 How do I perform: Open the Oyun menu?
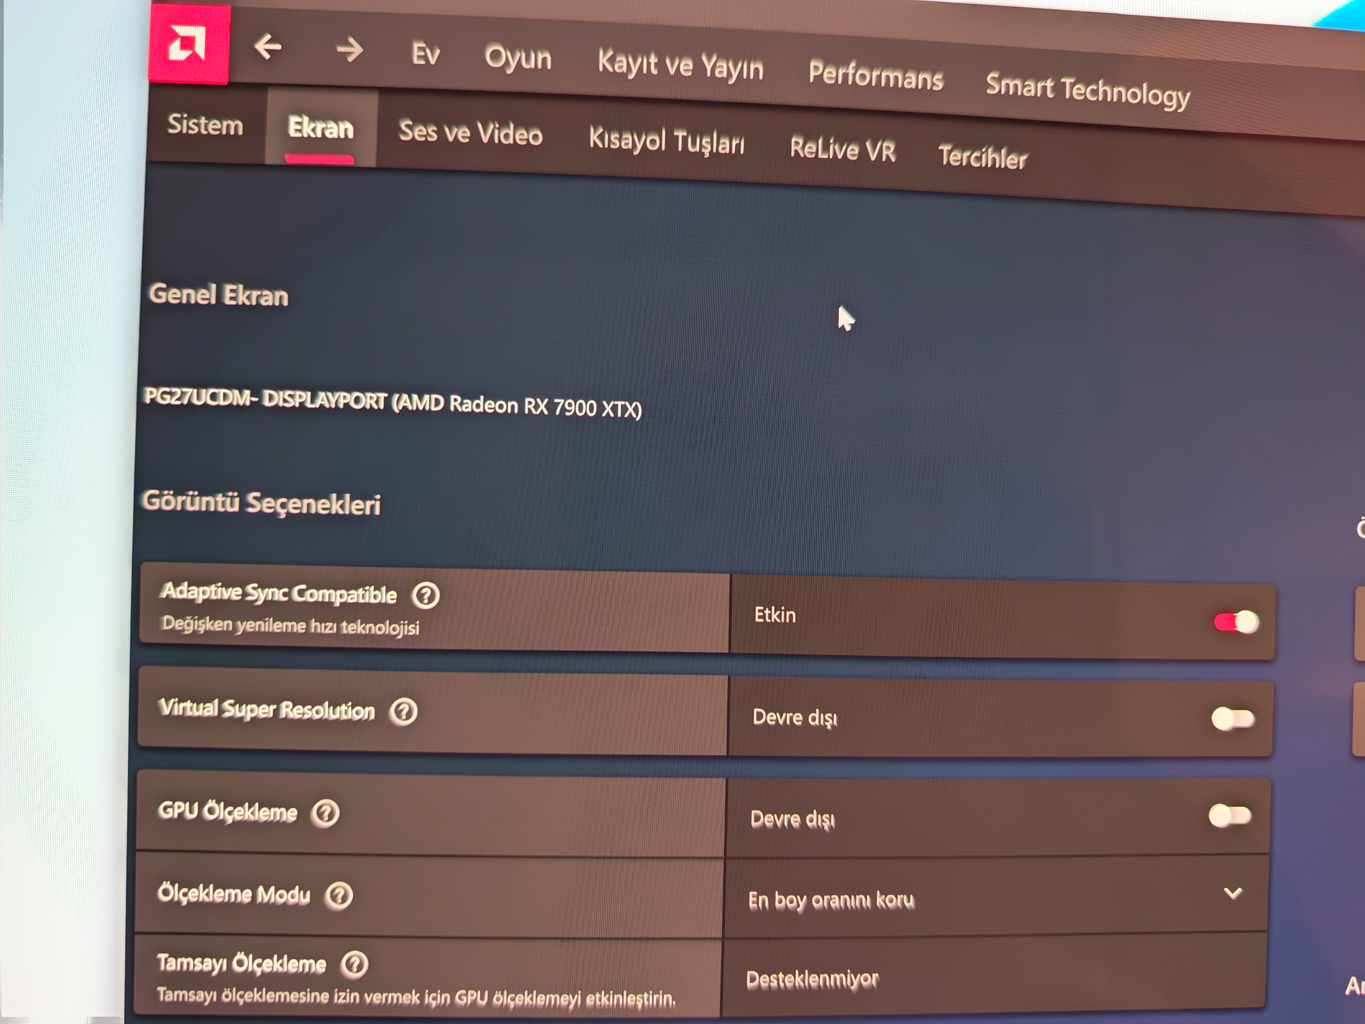(x=518, y=59)
